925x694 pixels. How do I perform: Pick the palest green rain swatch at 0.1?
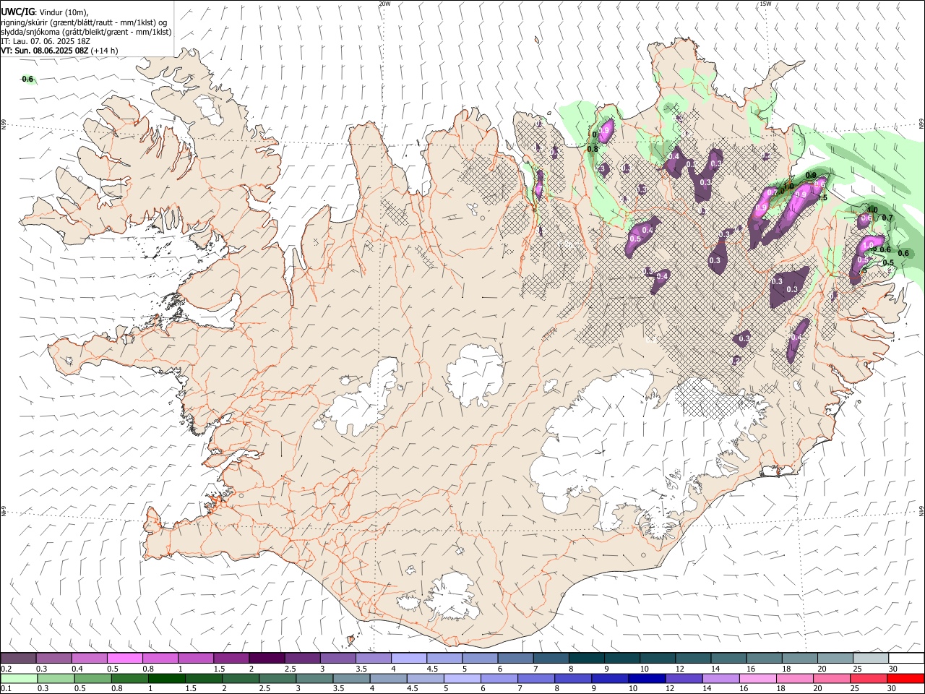point(18,679)
